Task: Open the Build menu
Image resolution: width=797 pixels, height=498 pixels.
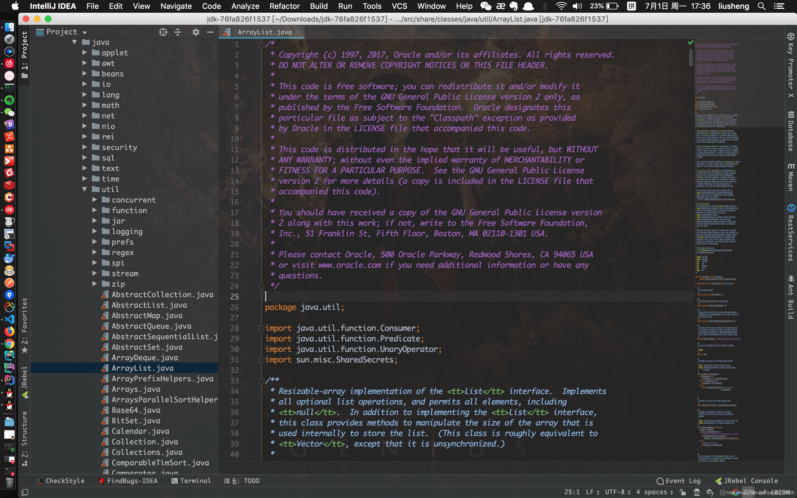Action: [x=319, y=6]
